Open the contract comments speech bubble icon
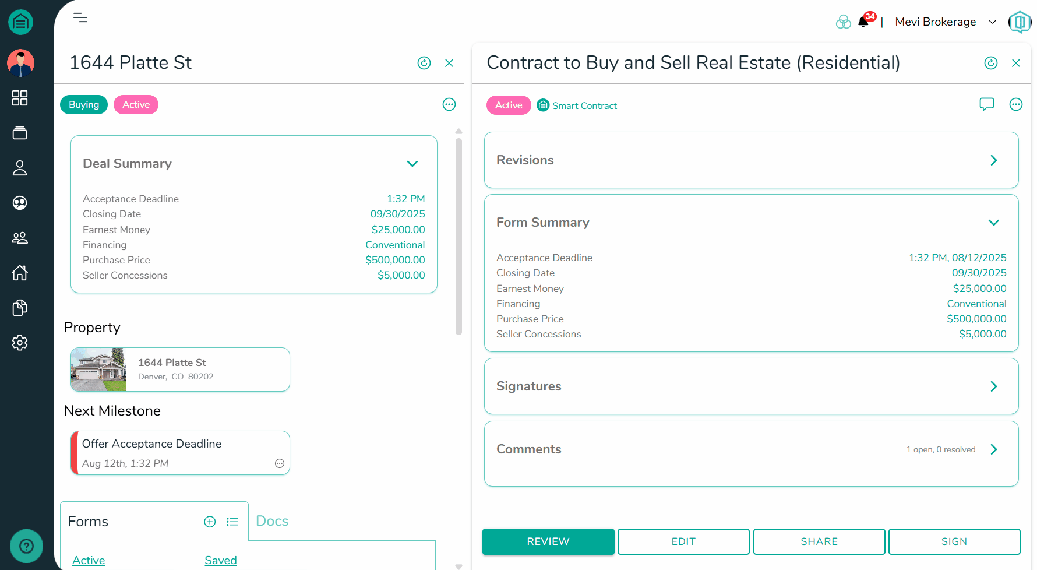Viewport: 1037px width, 570px height. point(987,104)
